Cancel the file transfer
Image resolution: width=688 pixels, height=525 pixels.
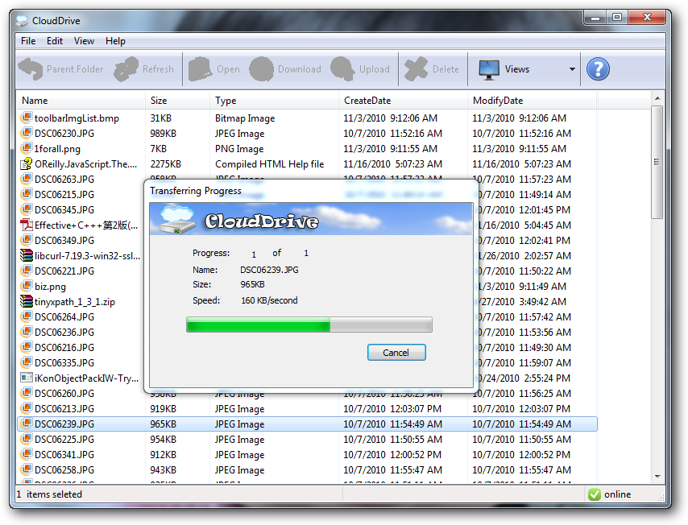[x=396, y=353]
